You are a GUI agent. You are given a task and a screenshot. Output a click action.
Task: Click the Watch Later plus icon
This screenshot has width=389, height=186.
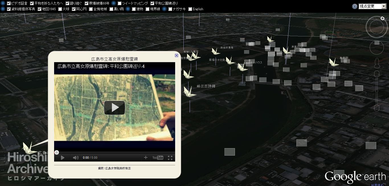click(x=146, y=158)
